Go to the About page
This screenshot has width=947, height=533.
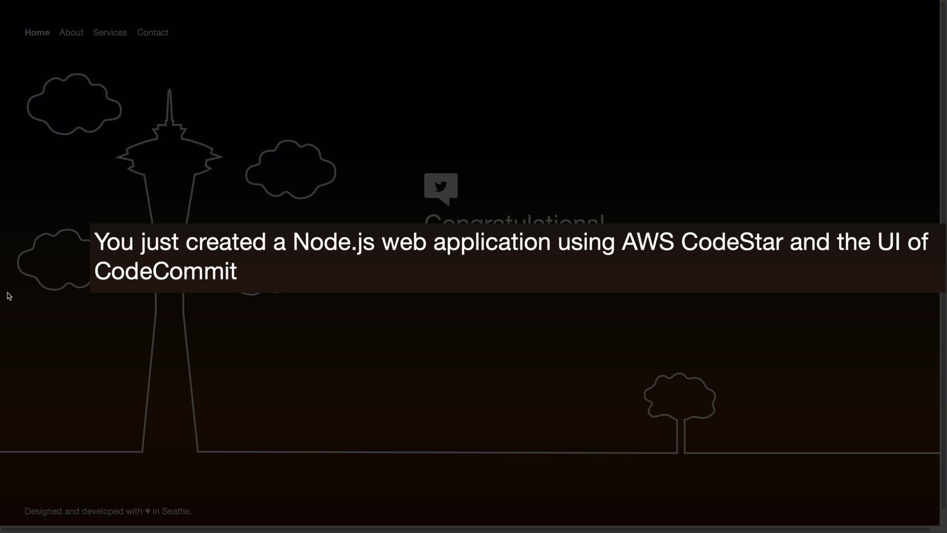point(71,33)
